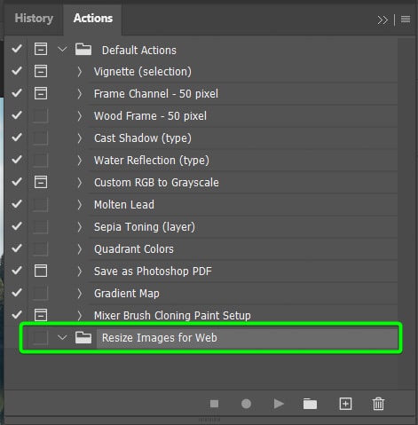Click the Stop playing/recording button
Viewport: 418px width, 425px height.
[x=214, y=404]
